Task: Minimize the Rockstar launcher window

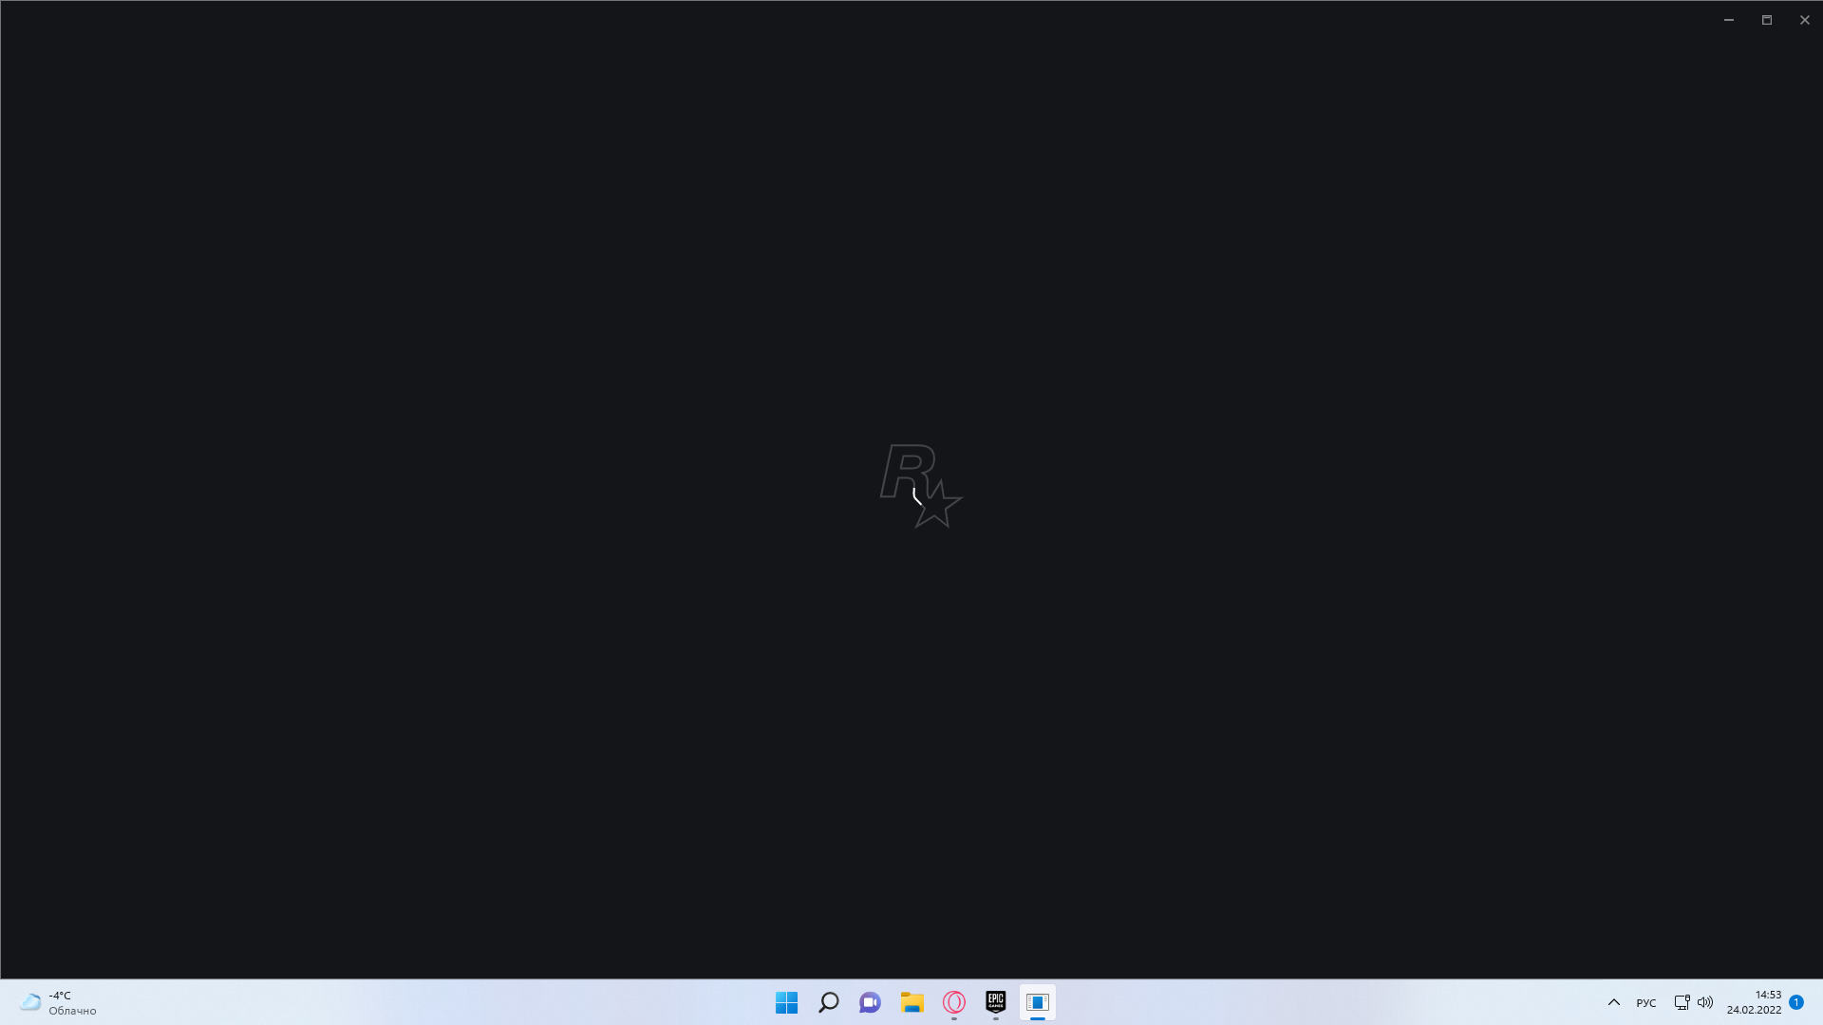Action: click(1729, 20)
